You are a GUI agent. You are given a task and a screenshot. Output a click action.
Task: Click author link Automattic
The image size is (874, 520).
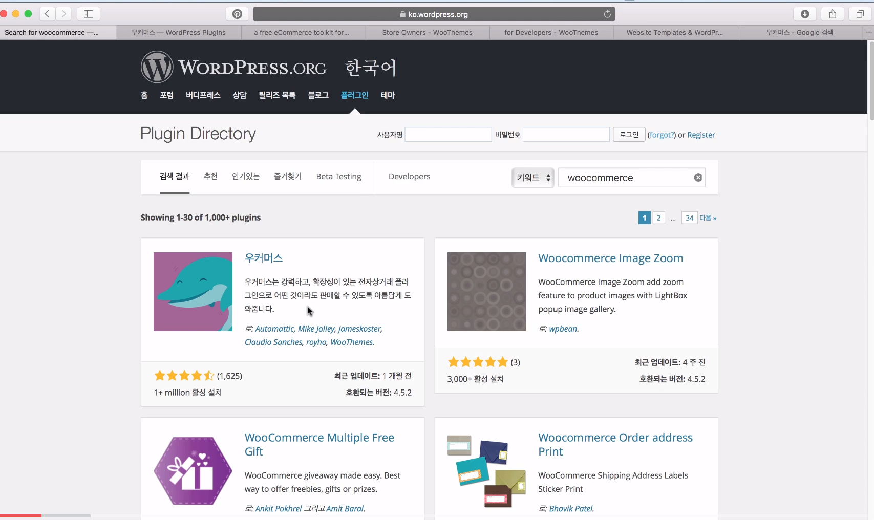pos(274,329)
